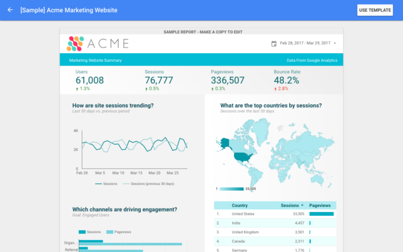Click Sessions (previous 30 days) legend entry
This screenshot has width=403, height=252.
pos(148,184)
